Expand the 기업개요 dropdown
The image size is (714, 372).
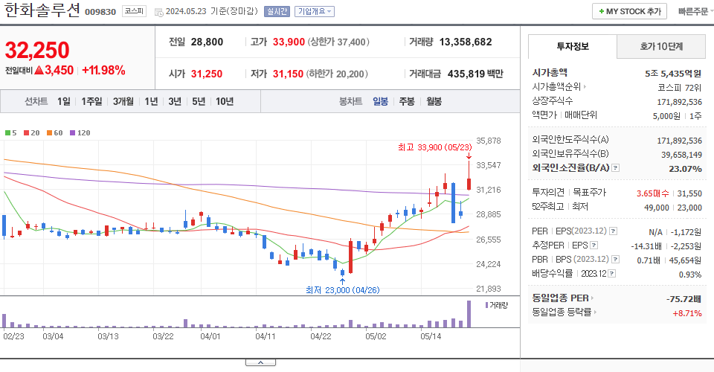[x=314, y=11]
